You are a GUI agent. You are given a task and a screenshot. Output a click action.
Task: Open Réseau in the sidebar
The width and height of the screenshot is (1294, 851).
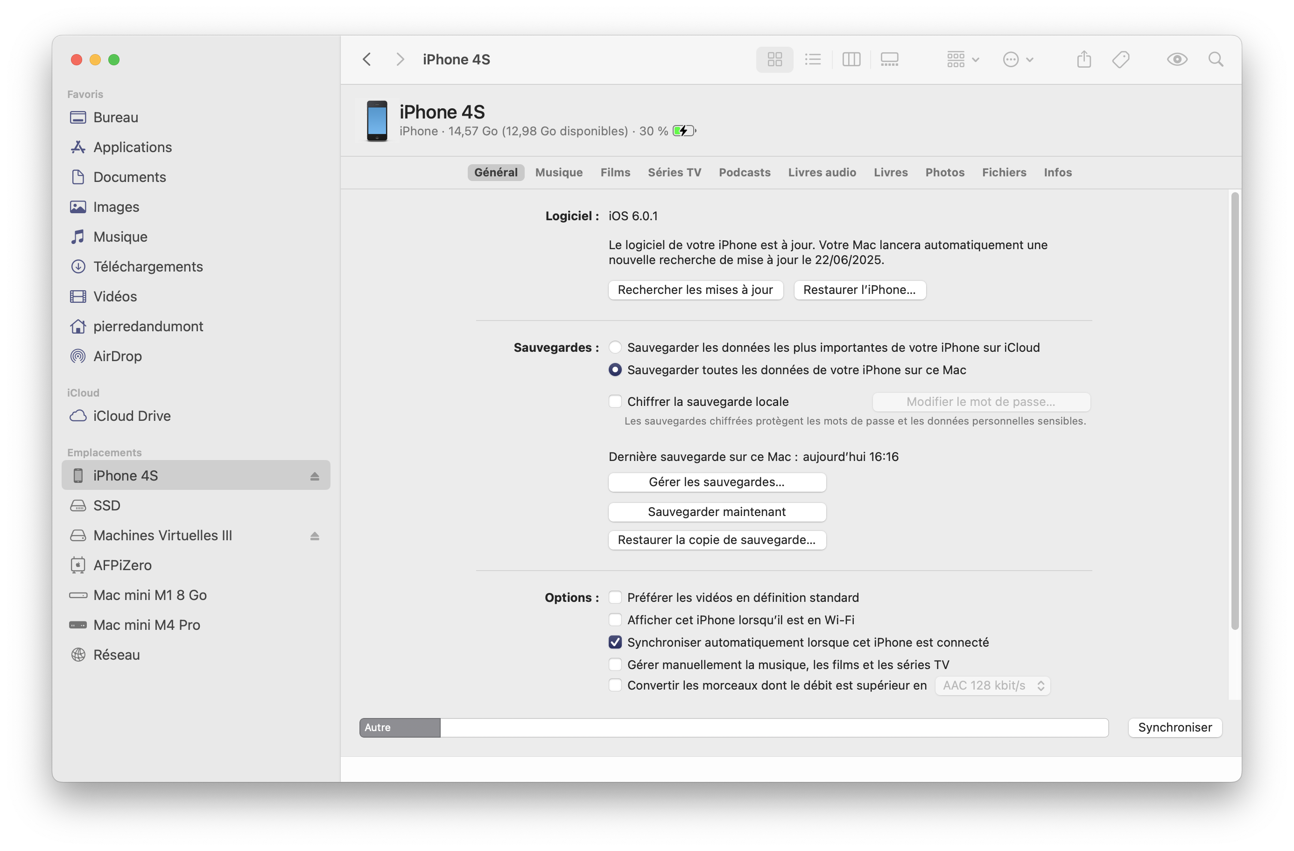pyautogui.click(x=196, y=655)
